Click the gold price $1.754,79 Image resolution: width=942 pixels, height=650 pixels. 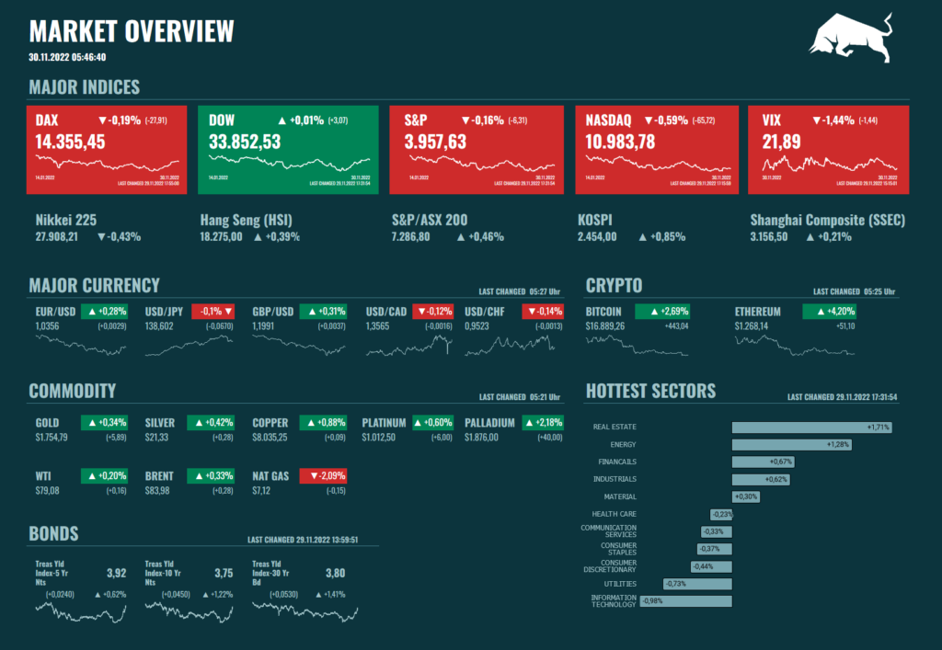point(52,438)
